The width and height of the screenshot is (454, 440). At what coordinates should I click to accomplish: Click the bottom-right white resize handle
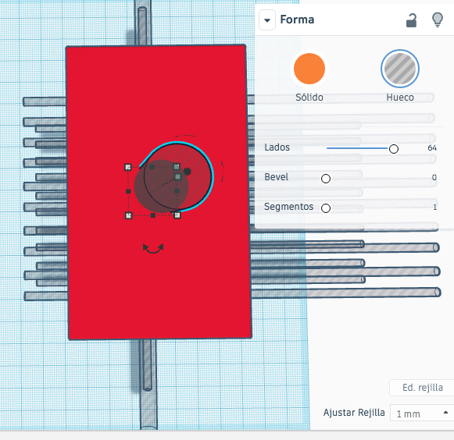(177, 215)
